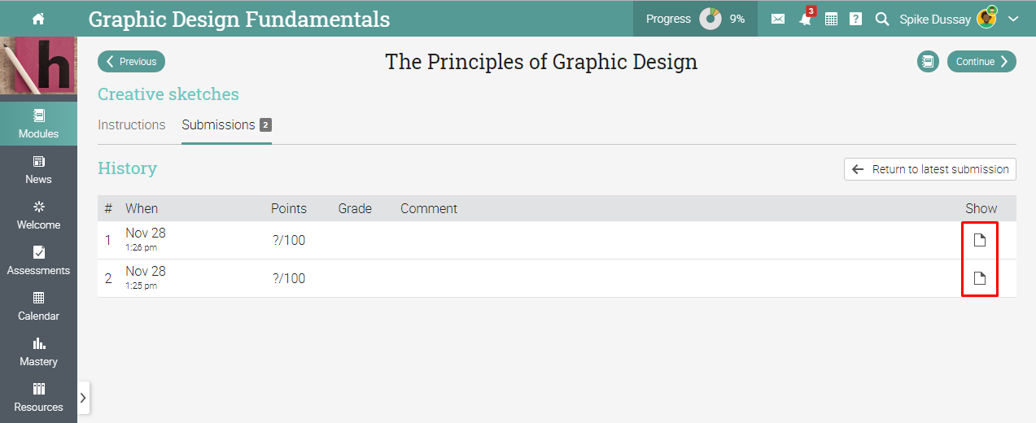Show submission 1 document icon
This screenshot has width=1036, height=423.
tap(980, 240)
